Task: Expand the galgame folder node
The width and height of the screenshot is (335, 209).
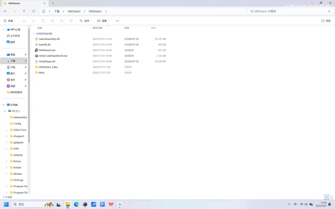Action: tap(6, 142)
